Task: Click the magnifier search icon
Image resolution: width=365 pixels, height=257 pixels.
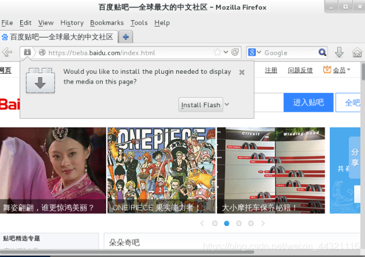Action: (x=322, y=52)
